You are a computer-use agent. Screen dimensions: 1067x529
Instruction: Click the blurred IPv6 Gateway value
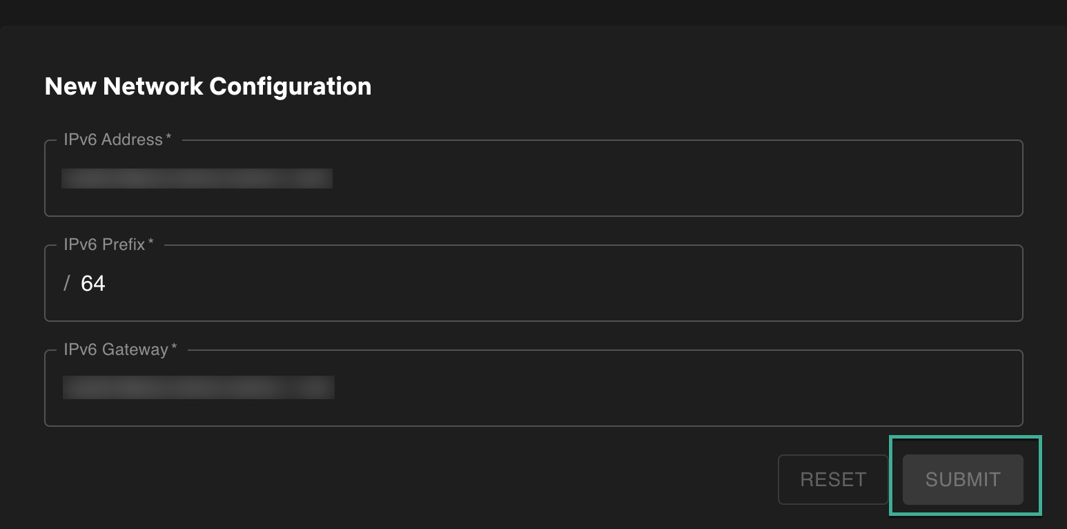tap(199, 387)
